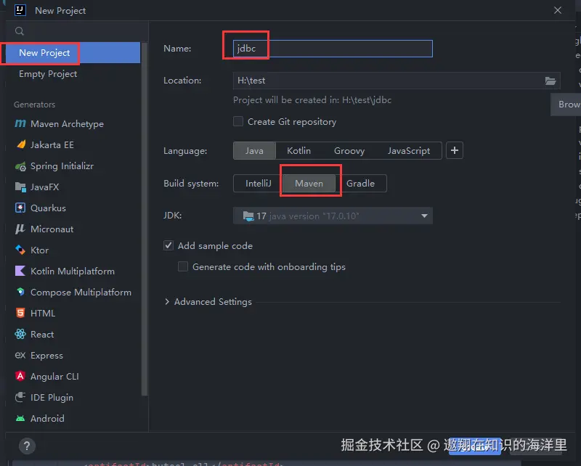Viewport: 581px width, 466px height.
Task: Click the Kotlin Multiplatform label
Action: pyautogui.click(x=73, y=271)
